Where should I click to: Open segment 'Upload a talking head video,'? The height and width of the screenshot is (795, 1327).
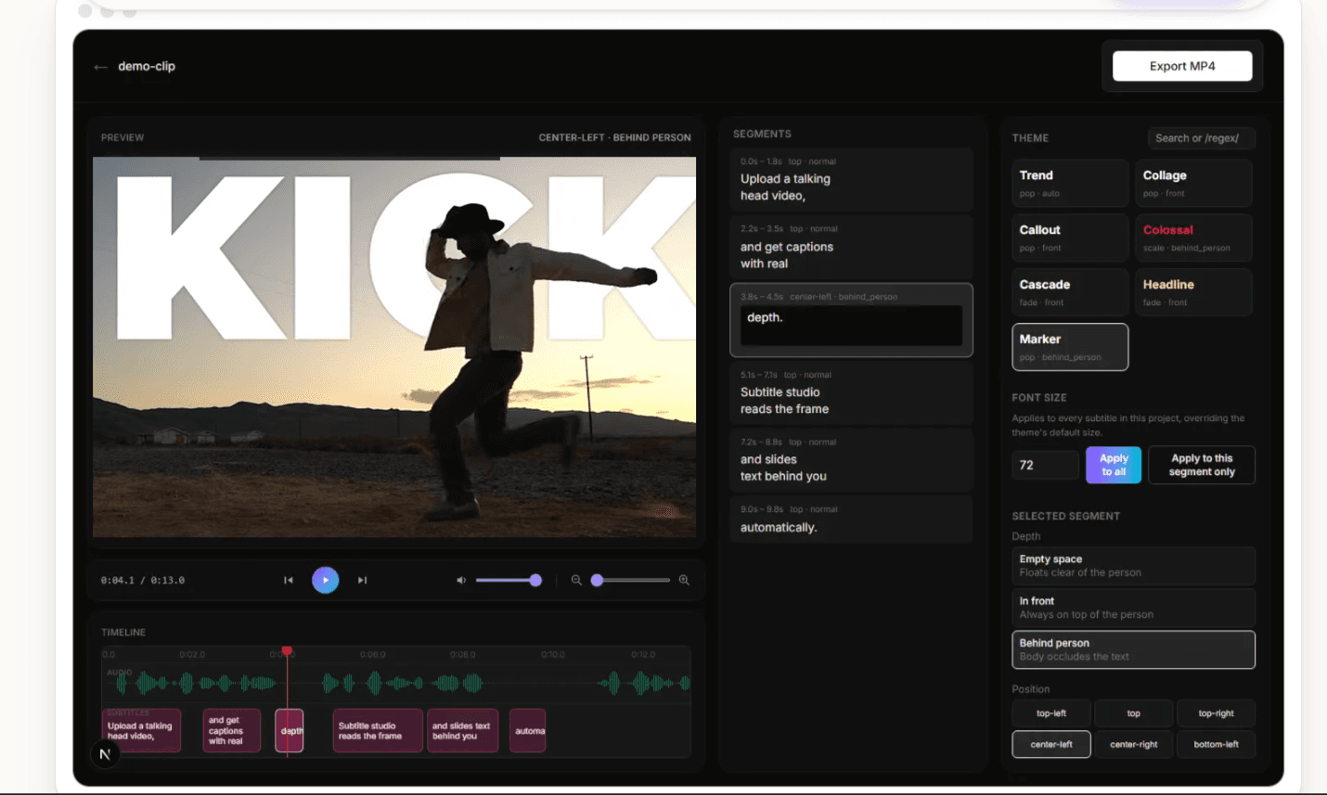point(851,180)
